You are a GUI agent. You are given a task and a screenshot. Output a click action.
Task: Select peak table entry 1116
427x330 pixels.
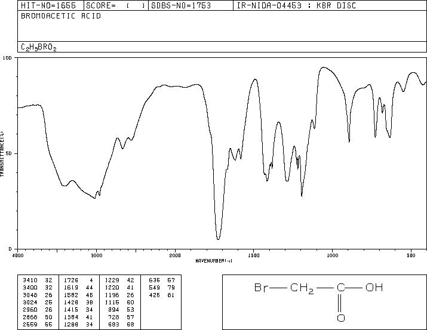coord(112,302)
